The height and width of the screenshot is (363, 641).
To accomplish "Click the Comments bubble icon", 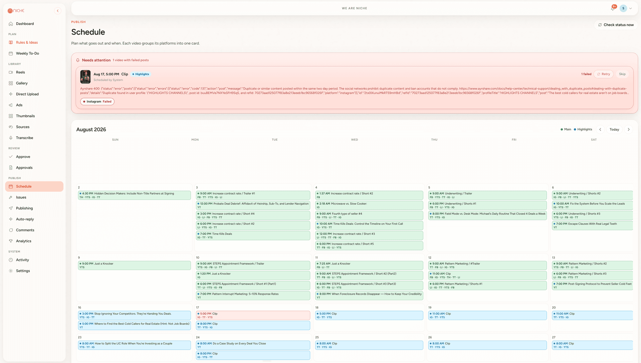I will [x=11, y=230].
